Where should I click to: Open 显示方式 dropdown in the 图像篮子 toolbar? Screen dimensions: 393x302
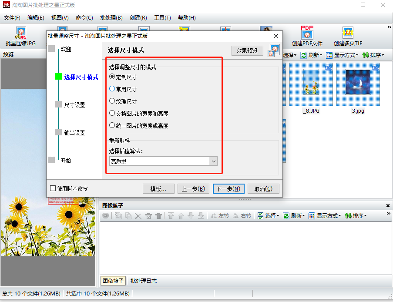pyautogui.click(x=325, y=216)
